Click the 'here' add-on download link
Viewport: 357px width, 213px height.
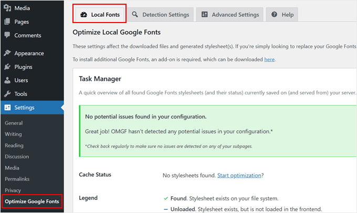coord(269,59)
